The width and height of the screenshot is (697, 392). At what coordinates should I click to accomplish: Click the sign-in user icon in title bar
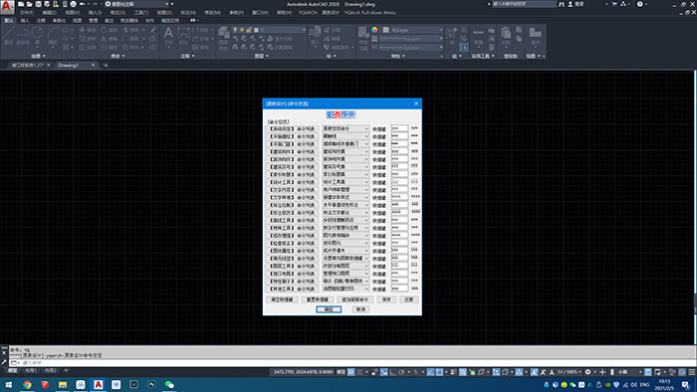click(571, 4)
